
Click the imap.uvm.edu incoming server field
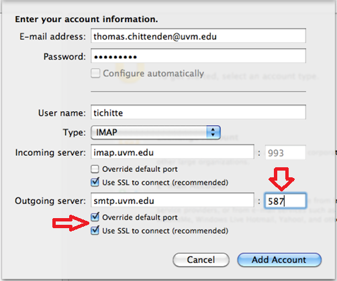173,153
